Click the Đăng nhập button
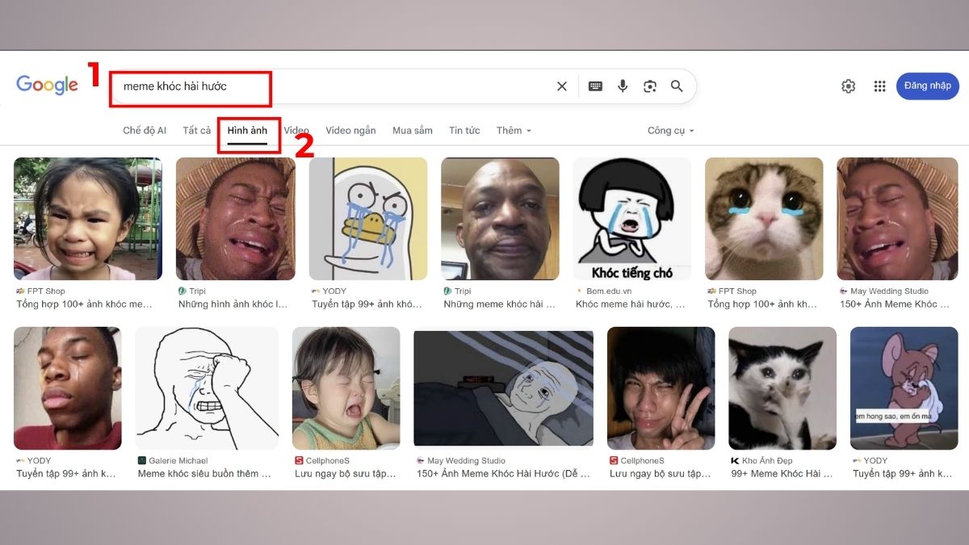Image resolution: width=969 pixels, height=545 pixels. coord(927,86)
